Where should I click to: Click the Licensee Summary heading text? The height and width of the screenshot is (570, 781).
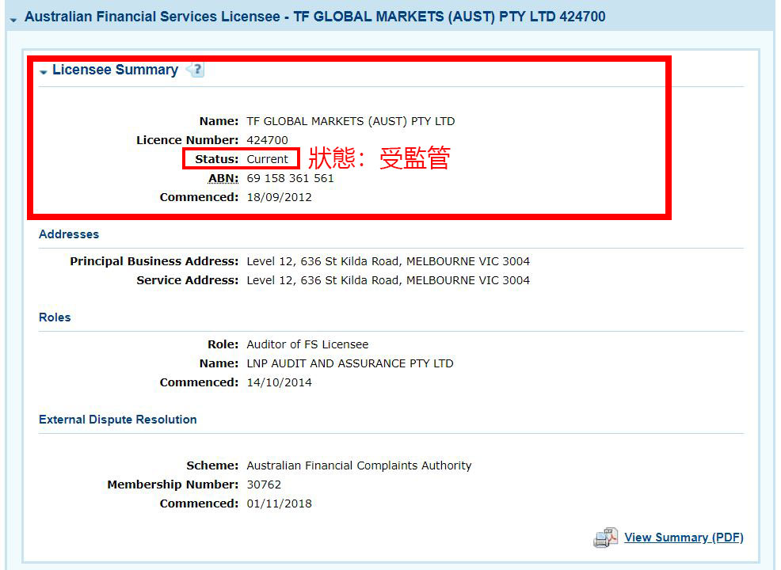click(115, 70)
